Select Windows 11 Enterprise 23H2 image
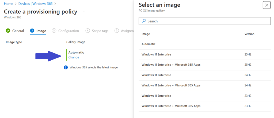This screenshot has width=274, height=118. (x=156, y=96)
